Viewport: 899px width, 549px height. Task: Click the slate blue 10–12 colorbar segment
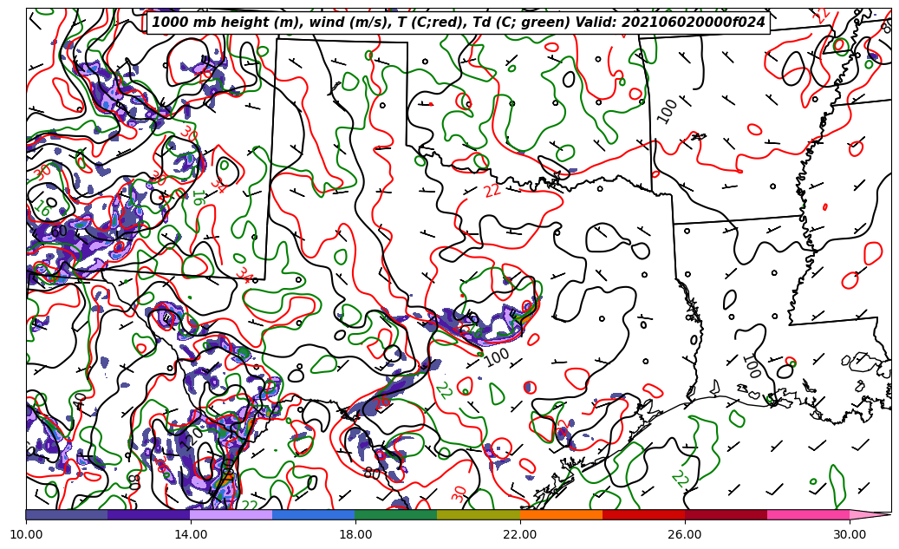(67, 514)
